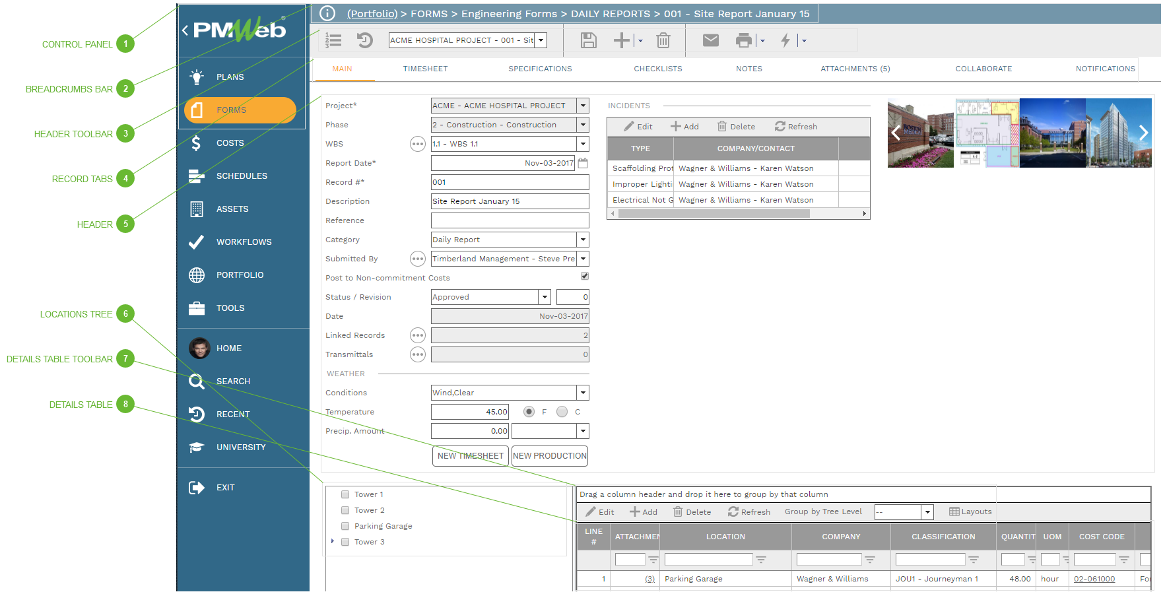Open Transmittals ellipsis button
This screenshot has height=594, width=1163.
click(418, 354)
